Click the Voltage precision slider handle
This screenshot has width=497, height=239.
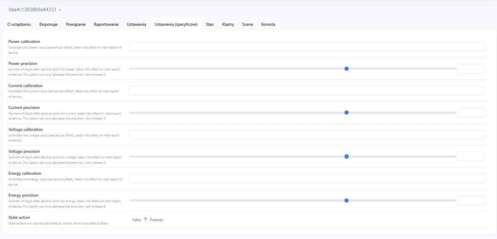point(347,156)
